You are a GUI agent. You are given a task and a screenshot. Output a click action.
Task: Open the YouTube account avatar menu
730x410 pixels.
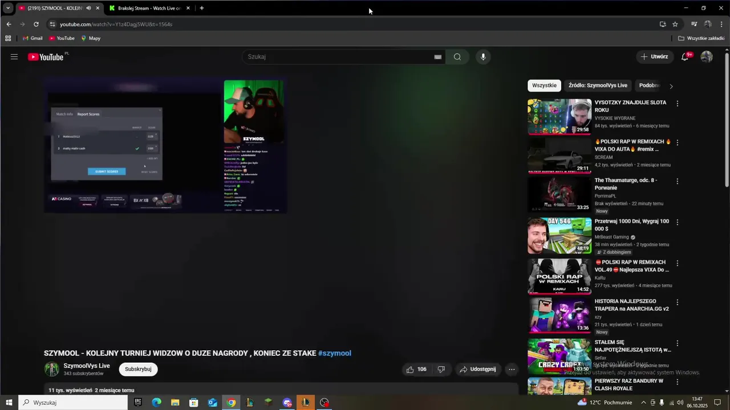(x=707, y=57)
